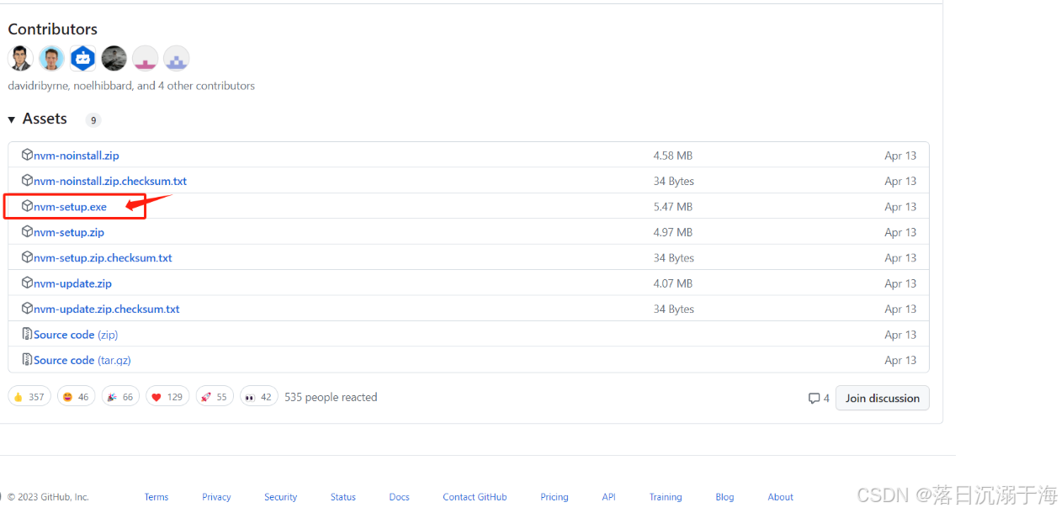Viewport: 1061px width, 513px height.
Task: Click the comment count icon showing 4
Action: click(819, 398)
